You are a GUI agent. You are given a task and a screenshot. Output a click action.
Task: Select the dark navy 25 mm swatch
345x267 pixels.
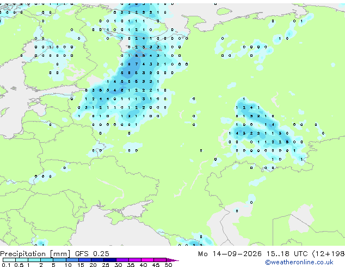tap(110, 260)
